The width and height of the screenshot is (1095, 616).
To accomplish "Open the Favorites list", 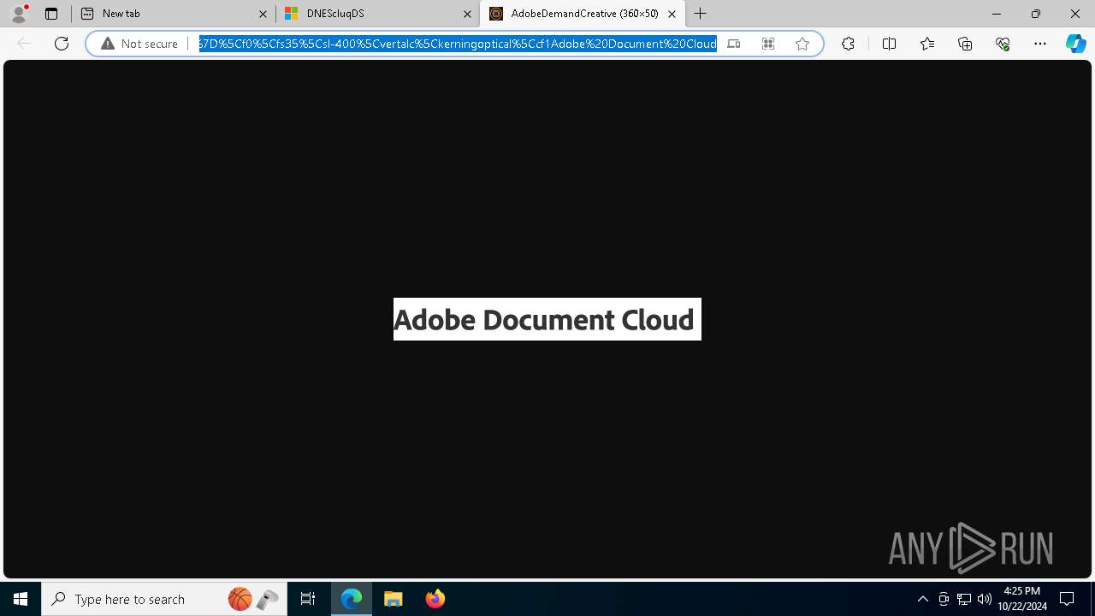I will 927,44.
